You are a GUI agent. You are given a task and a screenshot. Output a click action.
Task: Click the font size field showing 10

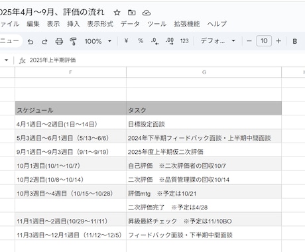264,41
